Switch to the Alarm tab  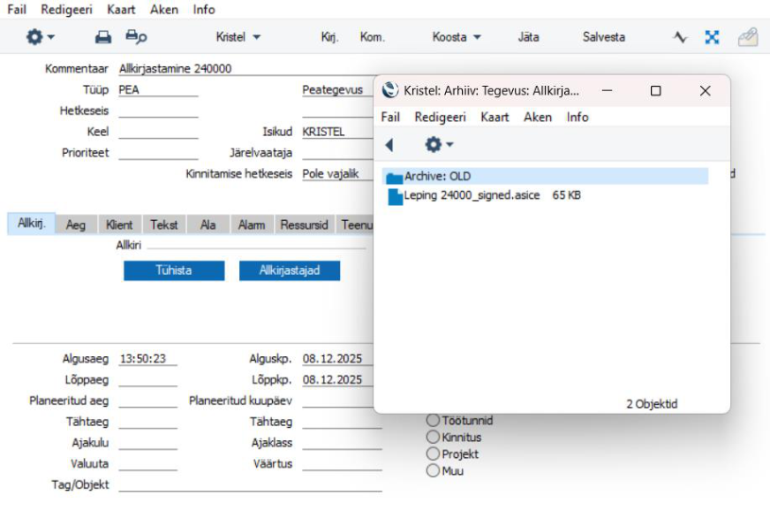[x=251, y=225]
